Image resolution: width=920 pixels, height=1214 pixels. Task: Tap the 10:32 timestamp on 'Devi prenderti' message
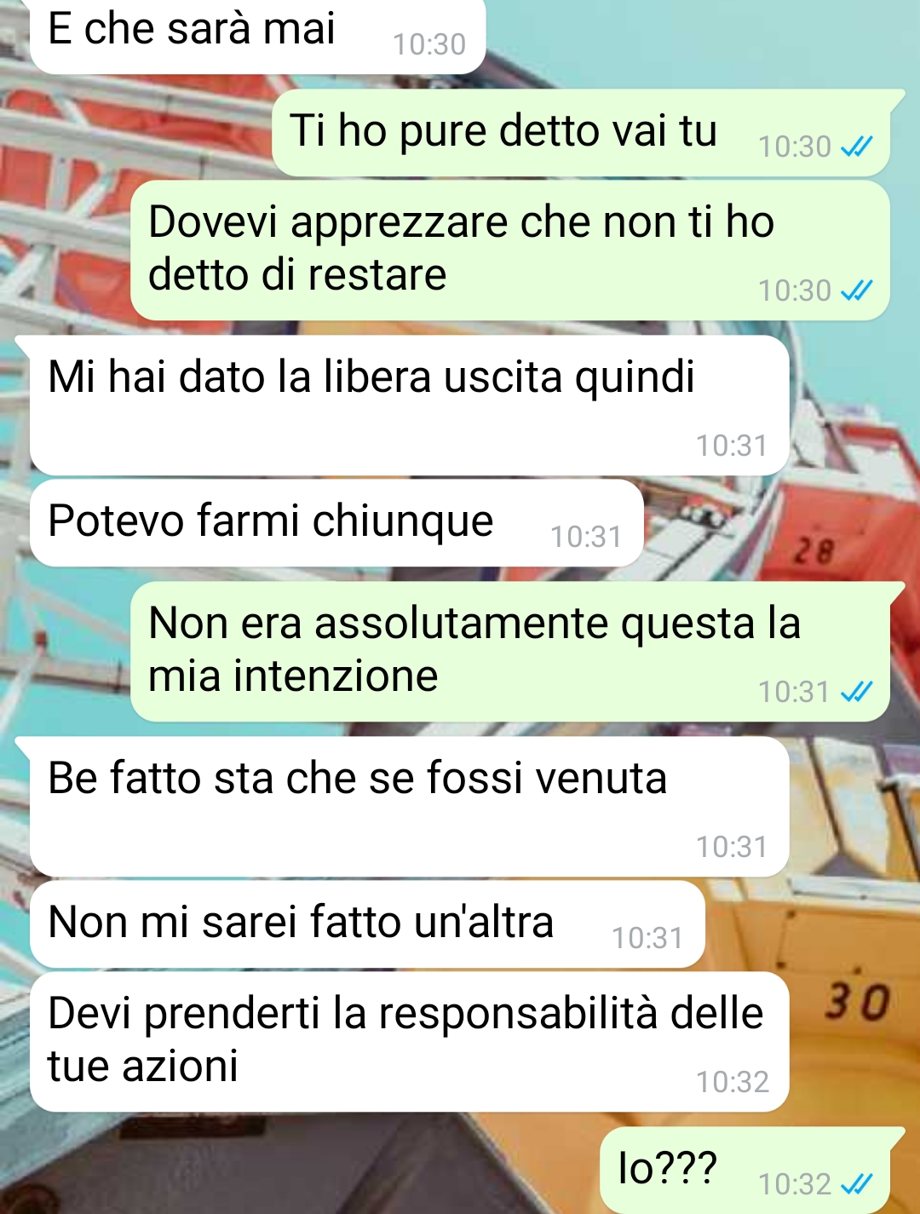coord(733,1082)
